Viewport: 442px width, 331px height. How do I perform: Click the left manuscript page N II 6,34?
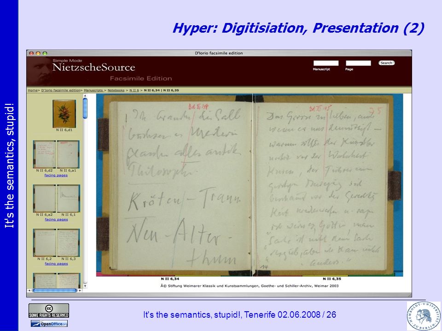point(174,185)
